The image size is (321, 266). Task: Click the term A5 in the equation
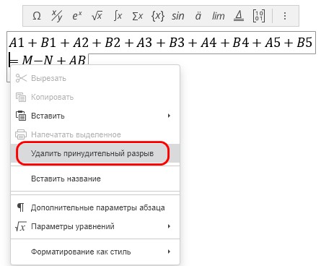click(273, 43)
